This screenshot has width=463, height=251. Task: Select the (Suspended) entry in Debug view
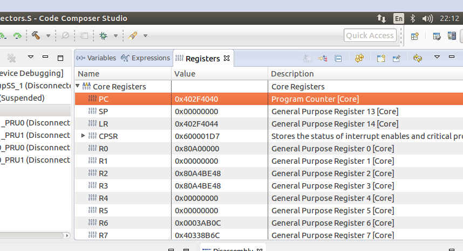coord(23,98)
